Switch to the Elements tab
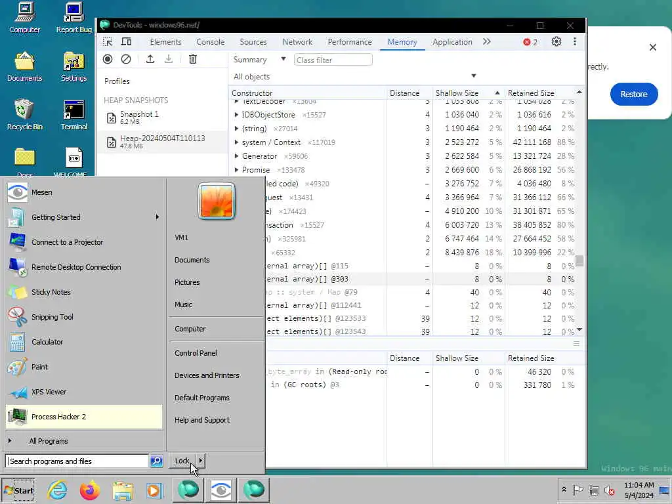 coord(165,41)
